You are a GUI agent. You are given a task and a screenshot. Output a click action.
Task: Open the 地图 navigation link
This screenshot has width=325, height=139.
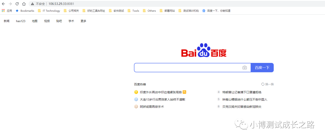(x=35, y=21)
